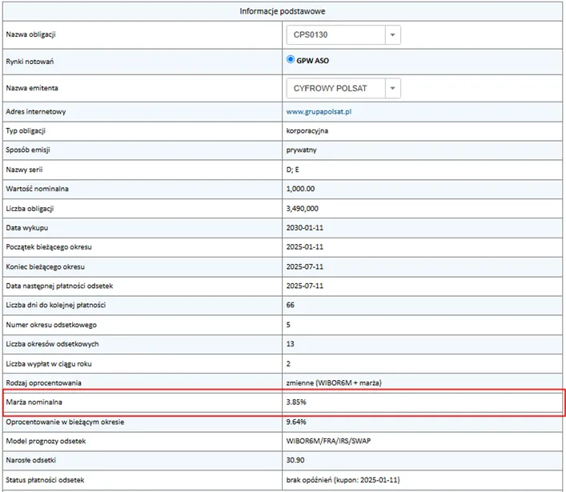Click the 'Oprocentowanie w bieżącym okresie' label
The image size is (566, 492).
coord(65,422)
